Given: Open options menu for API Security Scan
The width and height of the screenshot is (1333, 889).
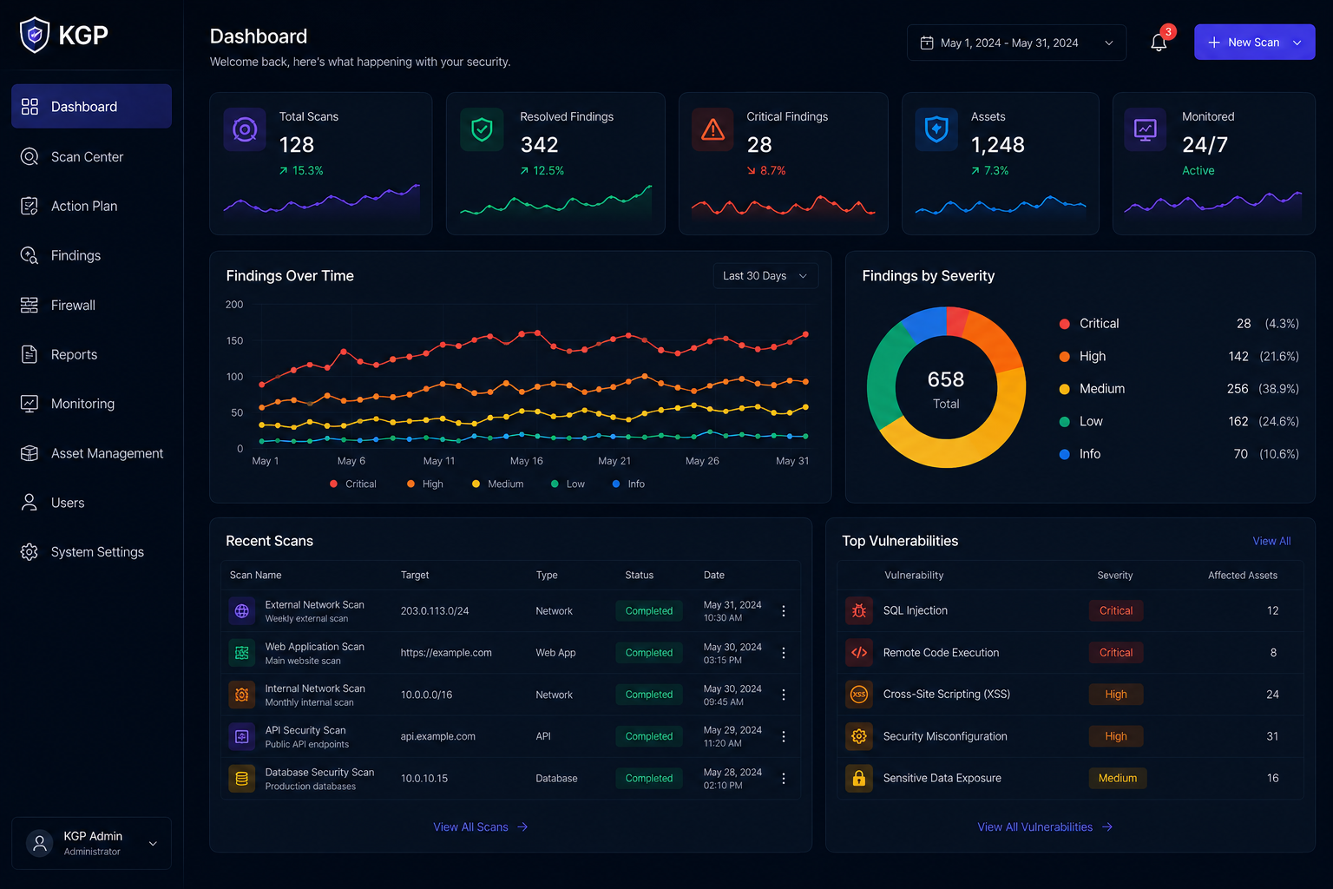Looking at the screenshot, I should 784,736.
